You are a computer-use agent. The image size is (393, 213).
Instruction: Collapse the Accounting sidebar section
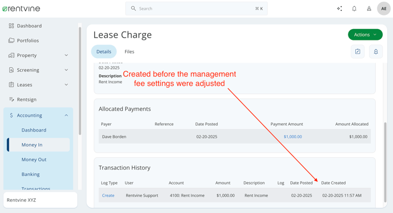tap(38, 115)
